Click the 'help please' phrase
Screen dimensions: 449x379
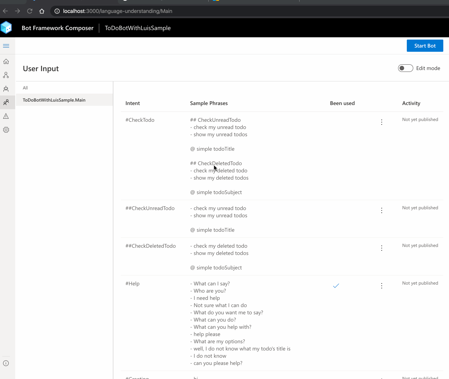pyautogui.click(x=207, y=334)
